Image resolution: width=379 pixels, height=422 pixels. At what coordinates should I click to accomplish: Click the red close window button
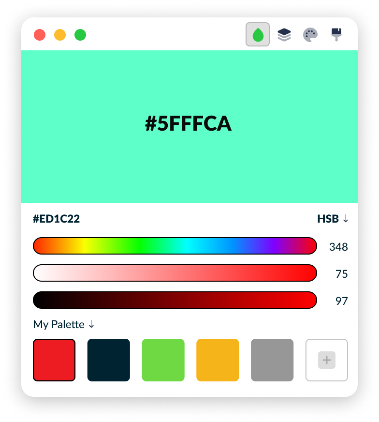[40, 35]
